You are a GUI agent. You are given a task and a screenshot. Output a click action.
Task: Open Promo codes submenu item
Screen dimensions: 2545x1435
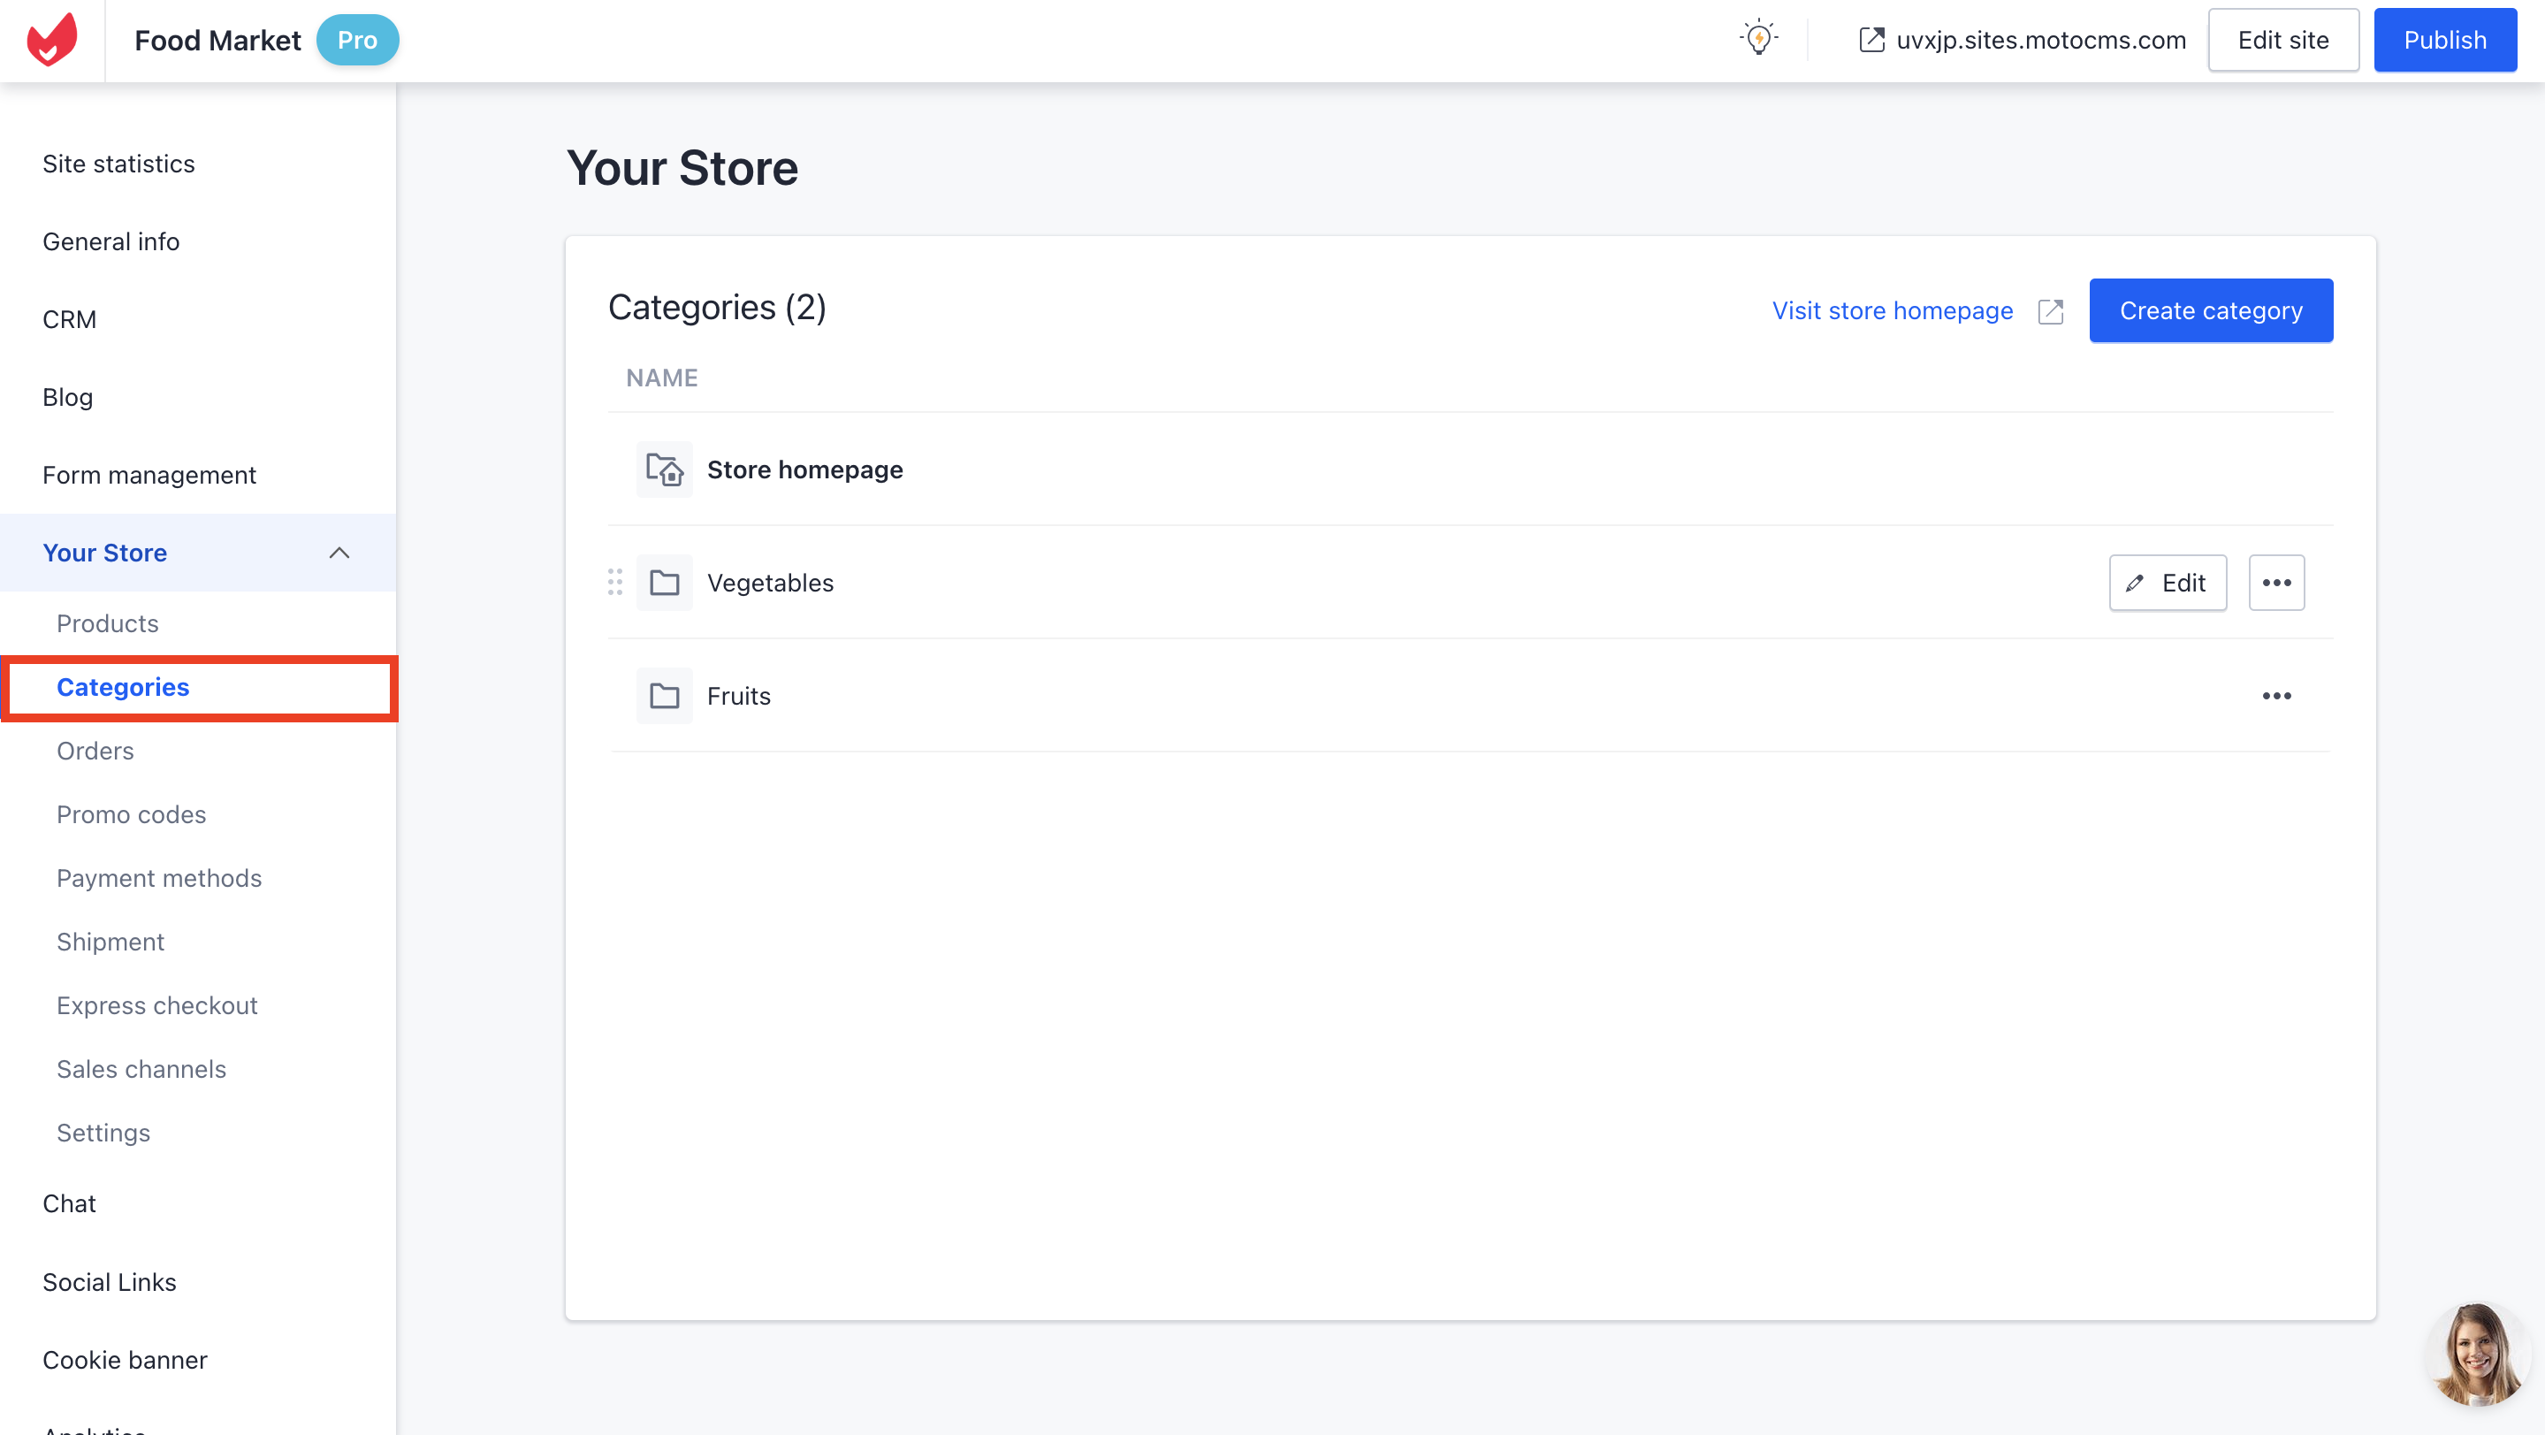[x=132, y=814]
